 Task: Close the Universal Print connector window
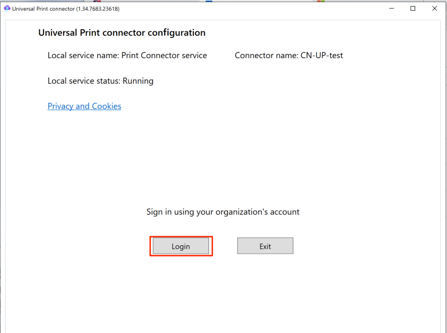point(435,8)
